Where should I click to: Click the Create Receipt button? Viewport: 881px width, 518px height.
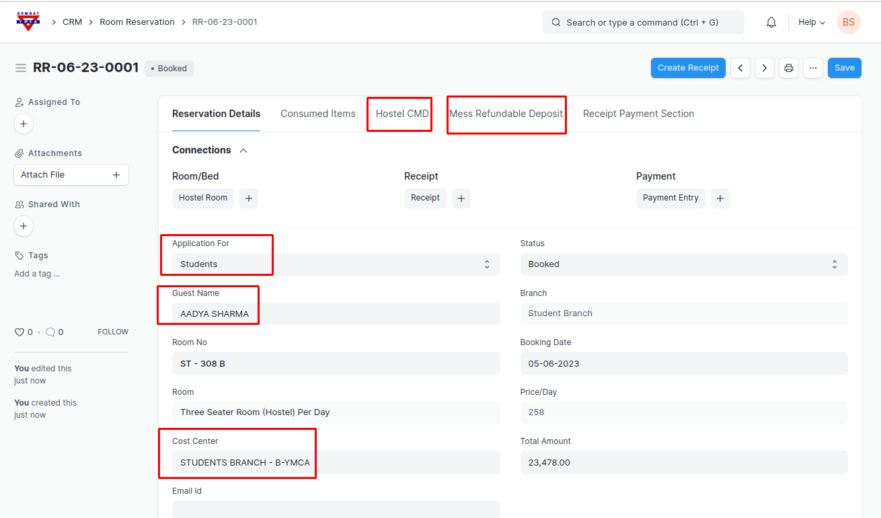(x=688, y=68)
